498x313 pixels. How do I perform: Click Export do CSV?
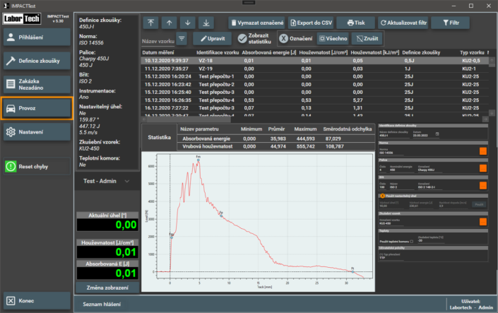pos(311,23)
